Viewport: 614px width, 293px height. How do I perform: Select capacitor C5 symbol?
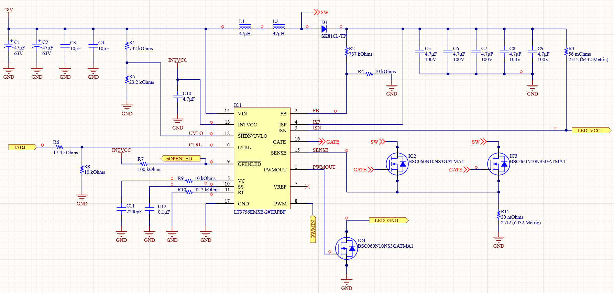[x=420, y=52]
